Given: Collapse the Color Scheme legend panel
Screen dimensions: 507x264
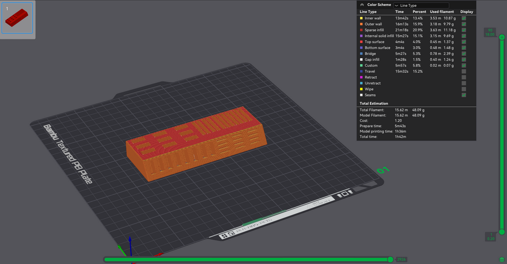Looking at the screenshot, I should [362, 5].
